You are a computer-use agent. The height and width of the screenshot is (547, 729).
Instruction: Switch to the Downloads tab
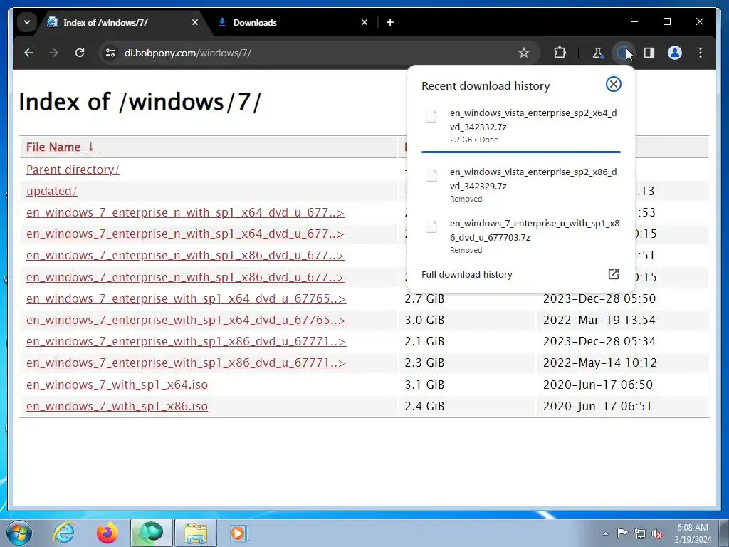(x=293, y=22)
